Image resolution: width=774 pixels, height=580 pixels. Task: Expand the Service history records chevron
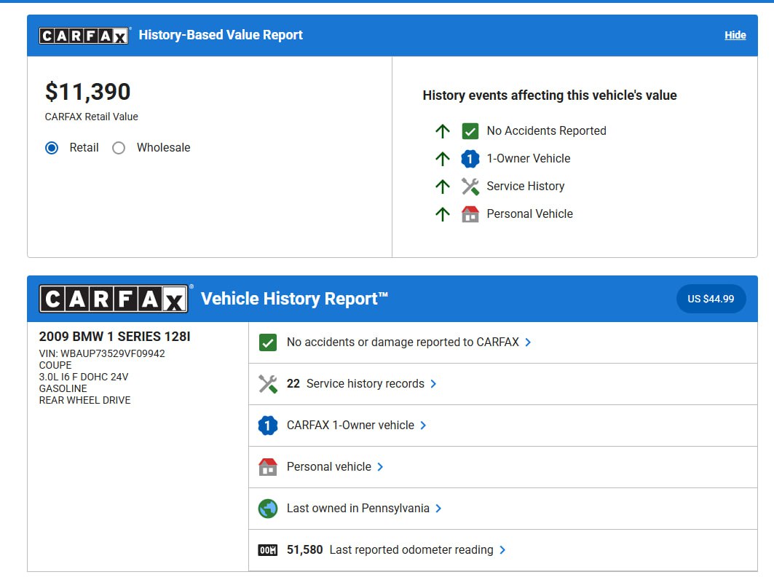pyautogui.click(x=433, y=384)
